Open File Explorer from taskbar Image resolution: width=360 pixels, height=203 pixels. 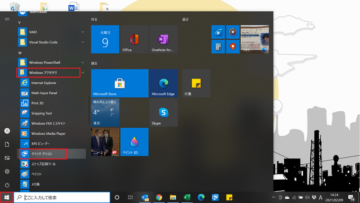click(x=173, y=197)
